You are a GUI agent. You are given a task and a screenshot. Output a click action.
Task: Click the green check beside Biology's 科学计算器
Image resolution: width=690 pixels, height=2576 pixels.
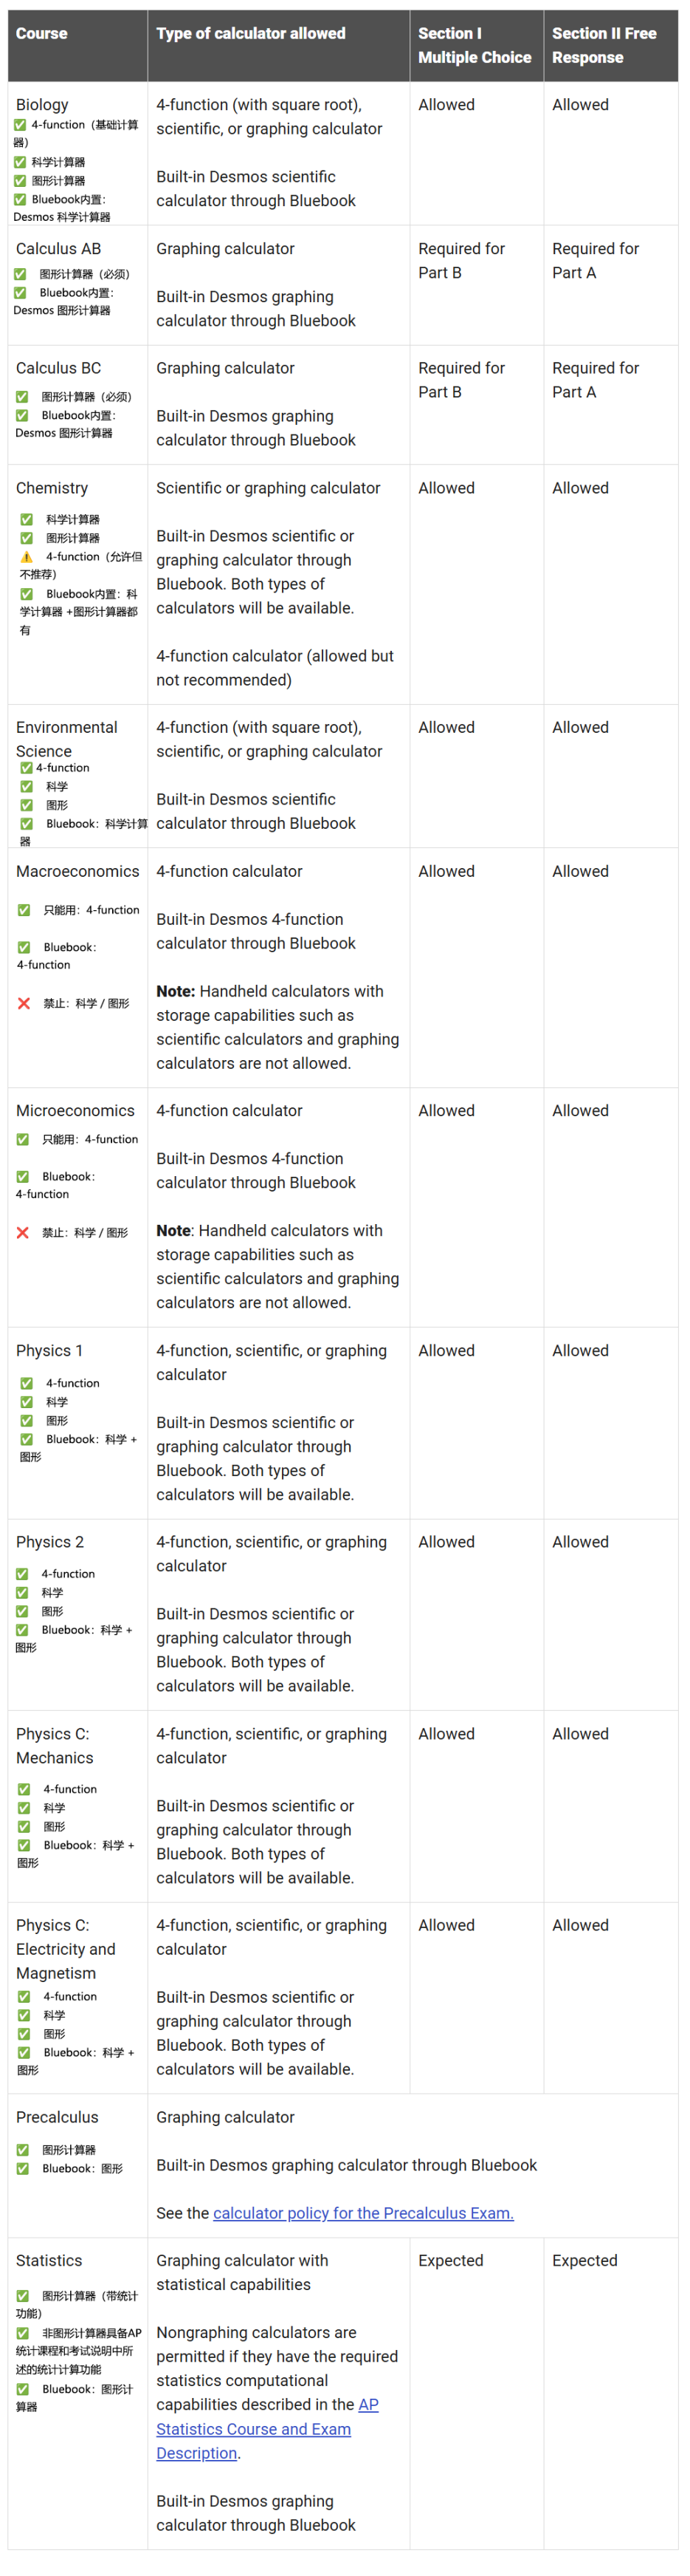coord(20,162)
